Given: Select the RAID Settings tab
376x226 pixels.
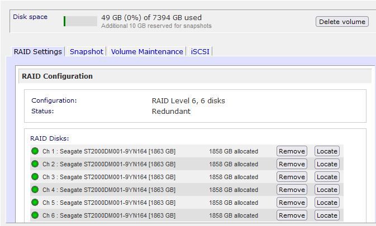Looking at the screenshot, I should (38, 51).
